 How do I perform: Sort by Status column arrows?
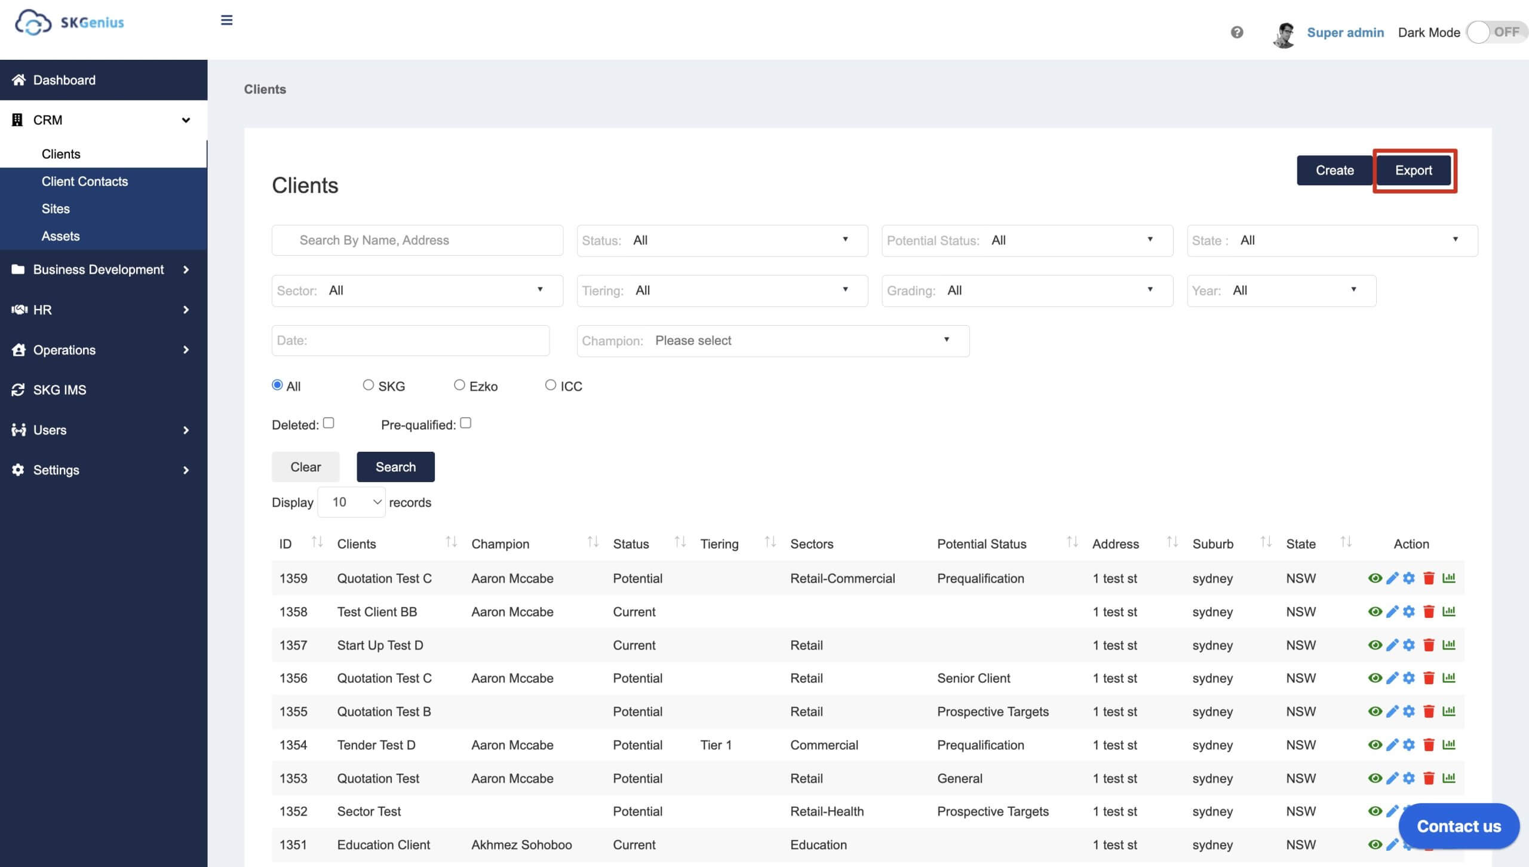[680, 542]
